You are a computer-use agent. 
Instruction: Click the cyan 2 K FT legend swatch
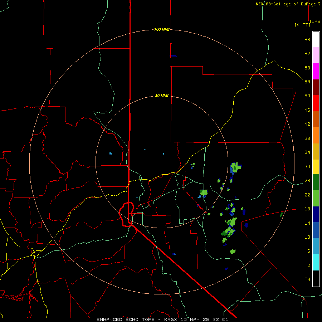[x=316, y=262]
